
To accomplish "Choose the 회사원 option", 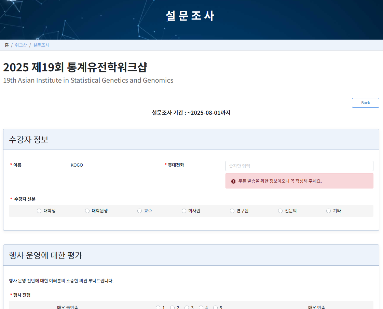I will pyautogui.click(x=184, y=211).
